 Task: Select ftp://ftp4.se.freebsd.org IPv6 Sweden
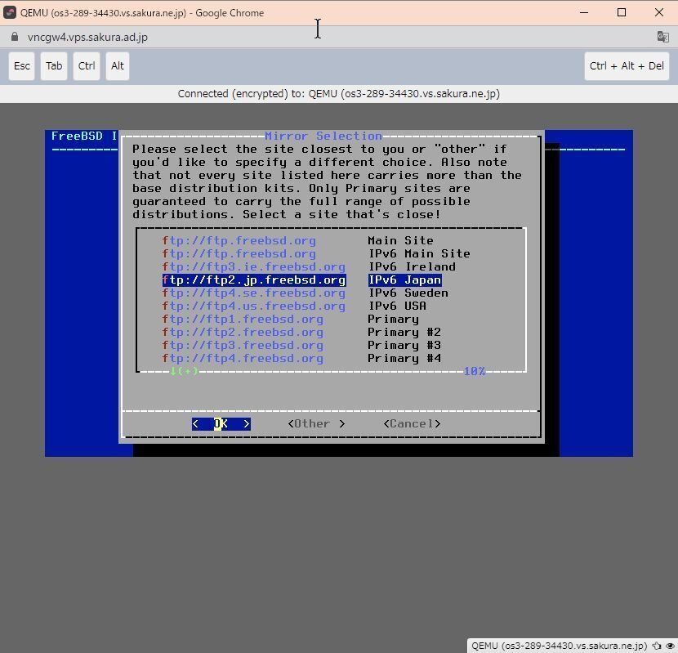click(x=306, y=293)
